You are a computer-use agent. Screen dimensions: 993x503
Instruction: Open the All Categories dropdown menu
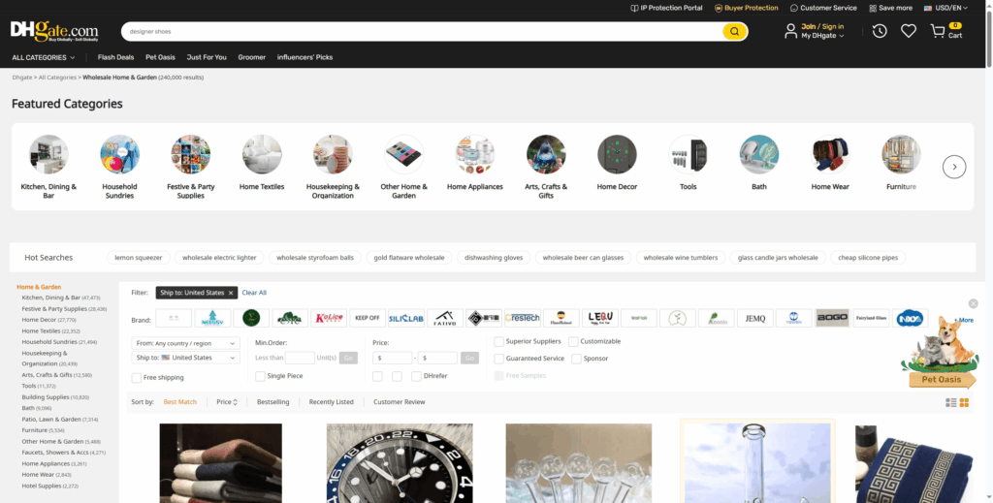click(x=44, y=57)
